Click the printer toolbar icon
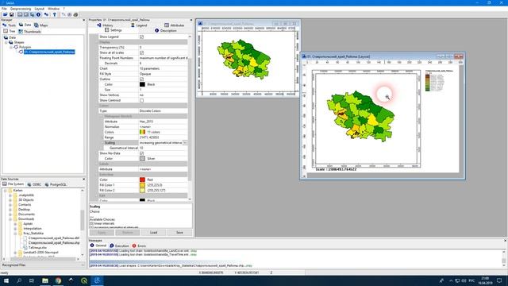508x286 pixels. coord(75,14)
